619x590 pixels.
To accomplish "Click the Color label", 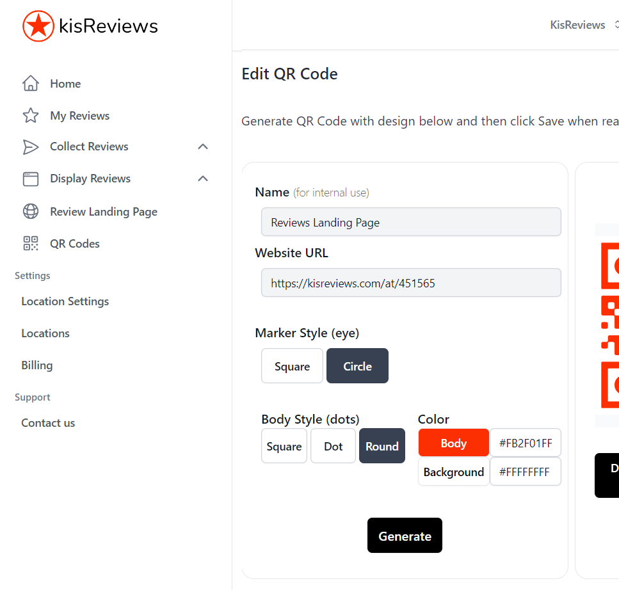I will pos(433,419).
